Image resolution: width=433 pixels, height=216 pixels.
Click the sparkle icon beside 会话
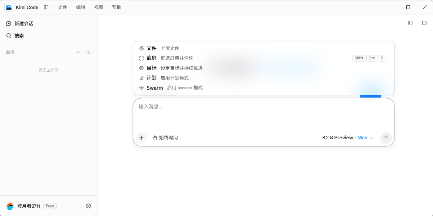click(78, 52)
